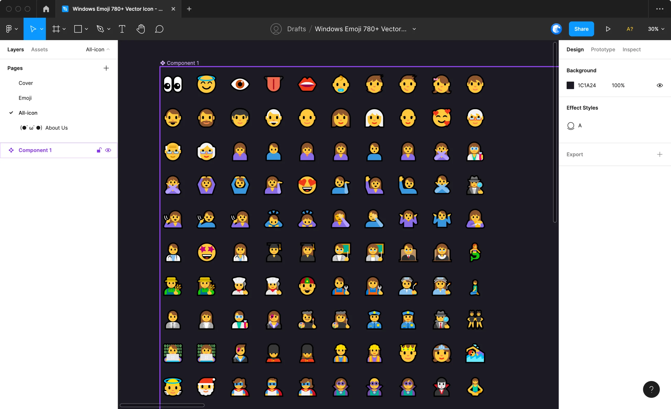Add a new page with plus
The image size is (671, 409).
pyautogui.click(x=106, y=68)
